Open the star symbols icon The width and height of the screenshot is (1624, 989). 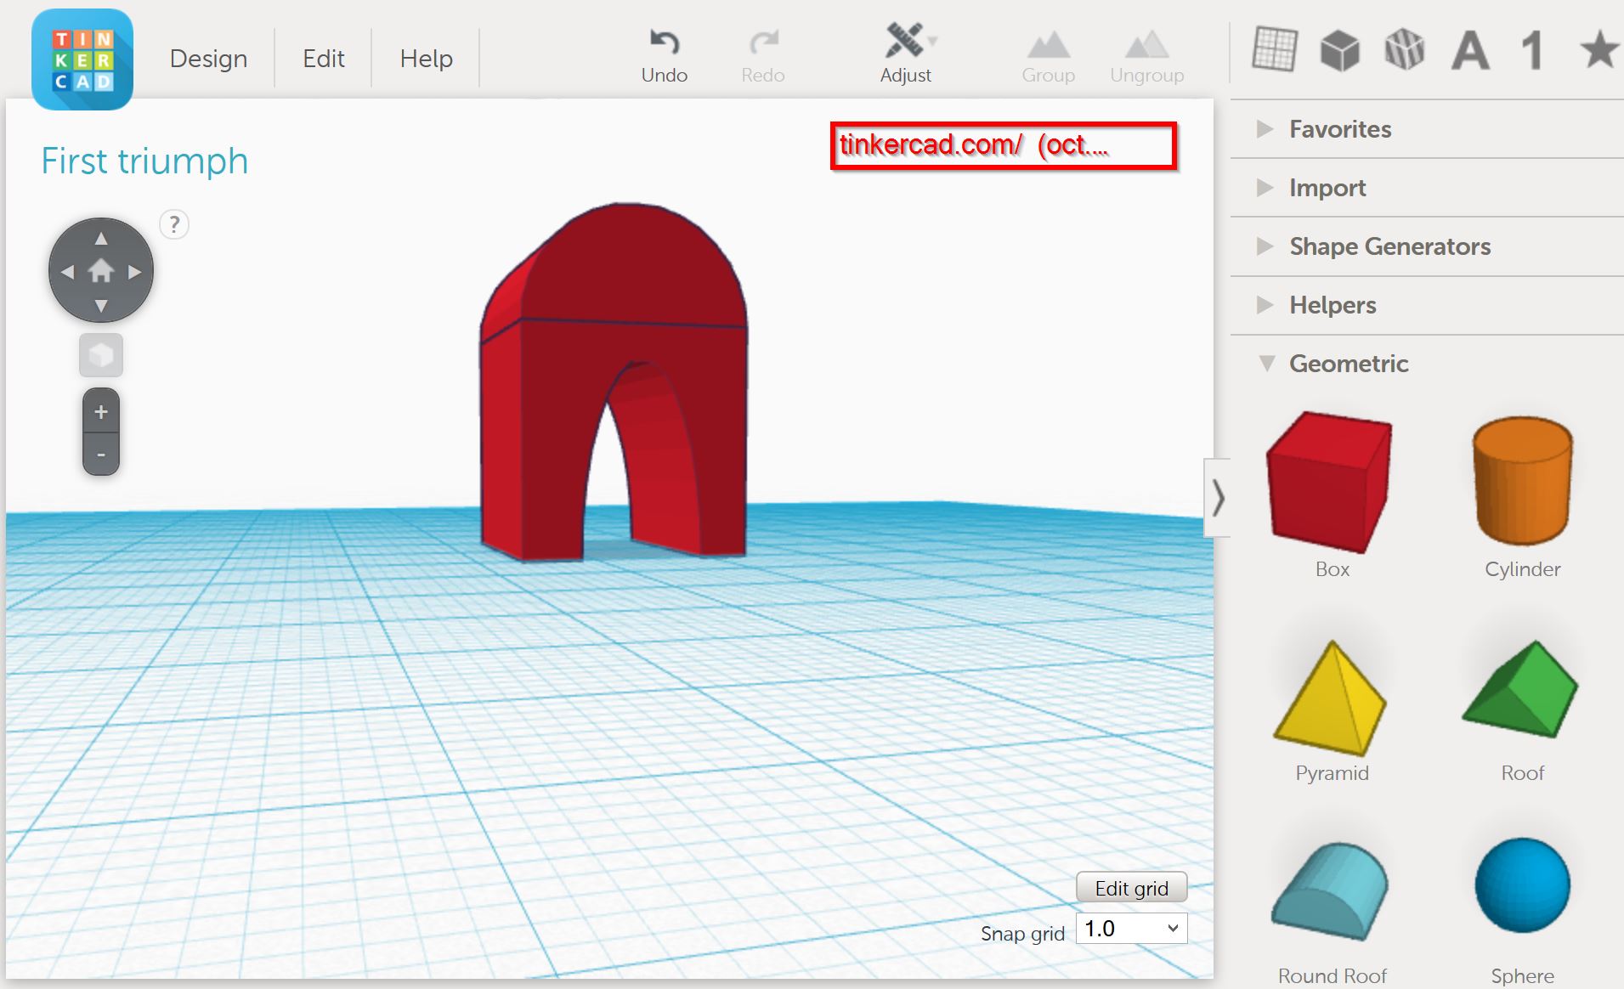click(x=1599, y=48)
